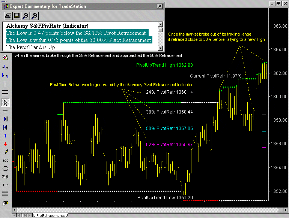The image size is (289, 218).
Task: Click the snapshot camera tool at toolbar top
Action: point(5,58)
